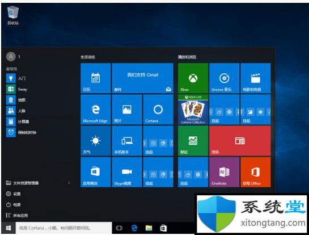The height and width of the screenshot is (235, 309).
Task: Open the Store app tile
Action: 96,172
